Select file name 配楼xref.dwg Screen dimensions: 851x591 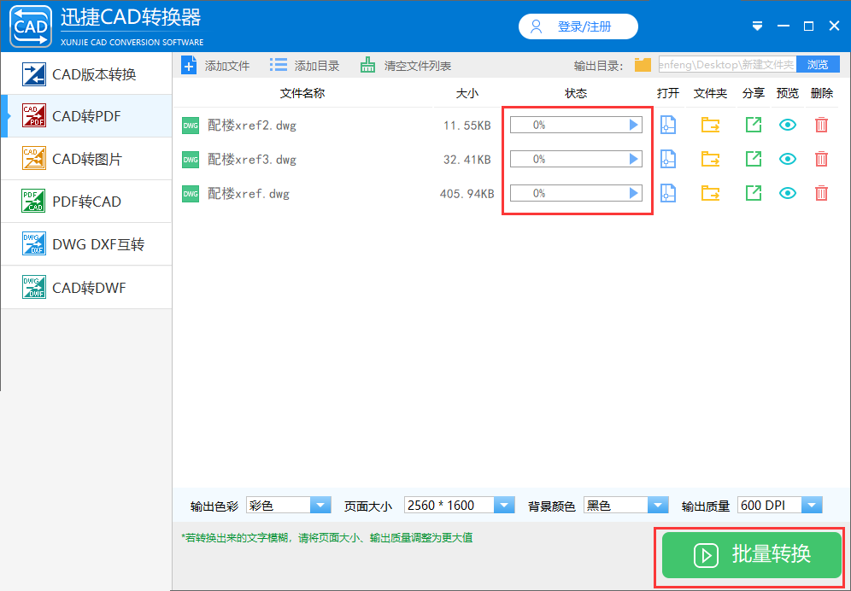(249, 194)
